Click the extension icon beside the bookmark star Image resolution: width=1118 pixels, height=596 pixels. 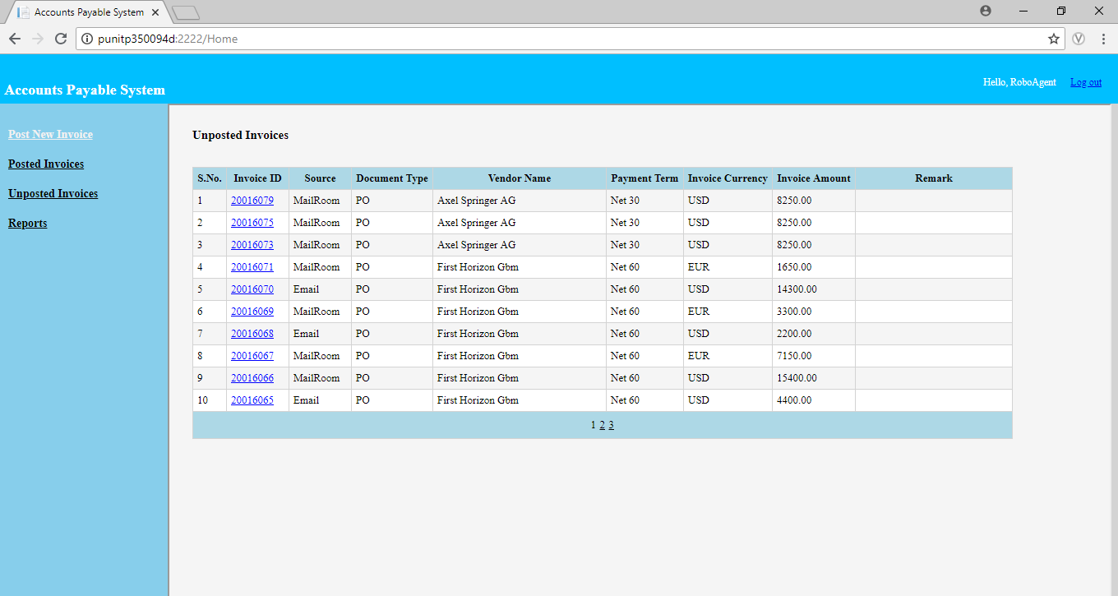(x=1079, y=39)
